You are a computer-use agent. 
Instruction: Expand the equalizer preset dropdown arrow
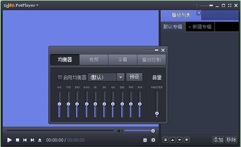[120, 77]
